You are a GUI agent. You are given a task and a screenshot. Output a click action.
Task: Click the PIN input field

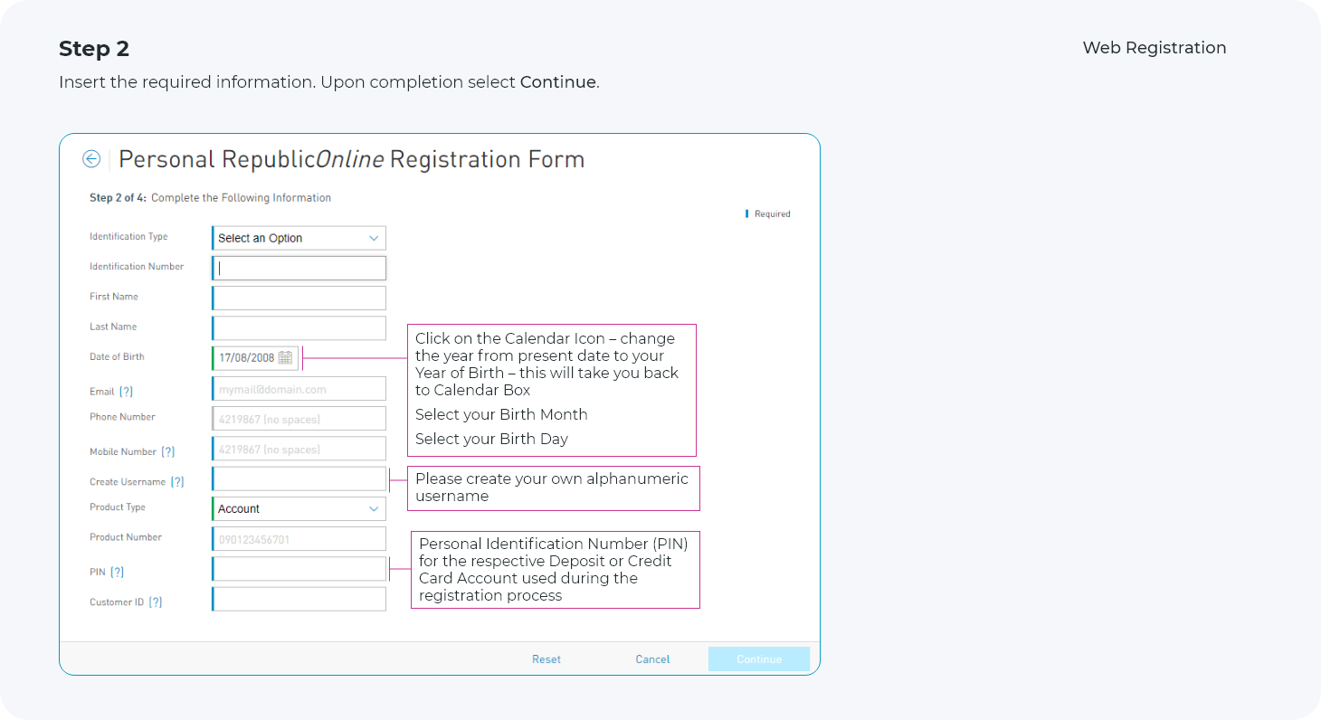(299, 568)
